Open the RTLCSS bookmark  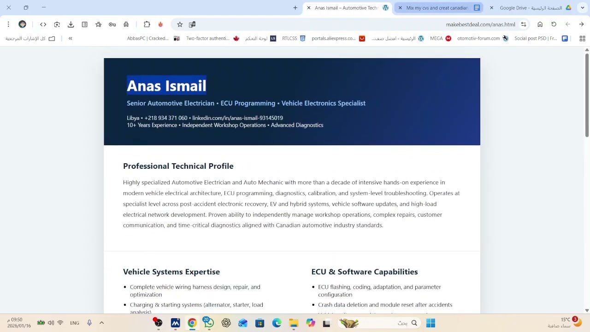[x=294, y=38]
